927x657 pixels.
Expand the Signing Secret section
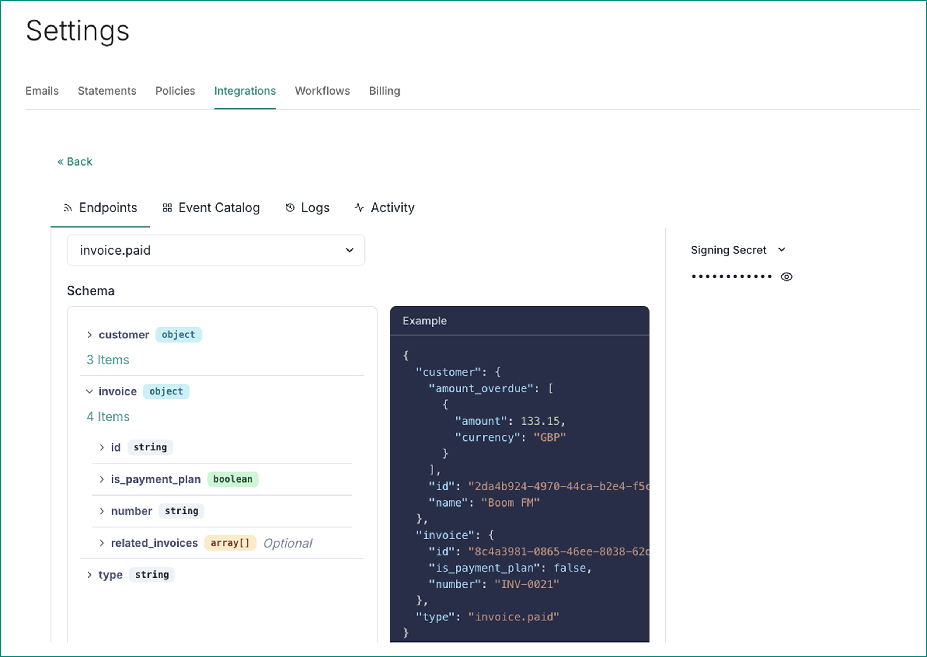(x=782, y=249)
